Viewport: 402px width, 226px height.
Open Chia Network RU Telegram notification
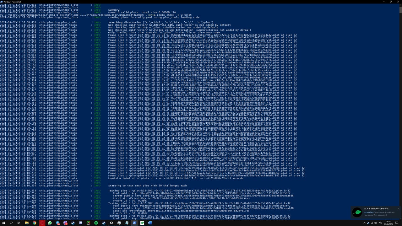pos(376,212)
